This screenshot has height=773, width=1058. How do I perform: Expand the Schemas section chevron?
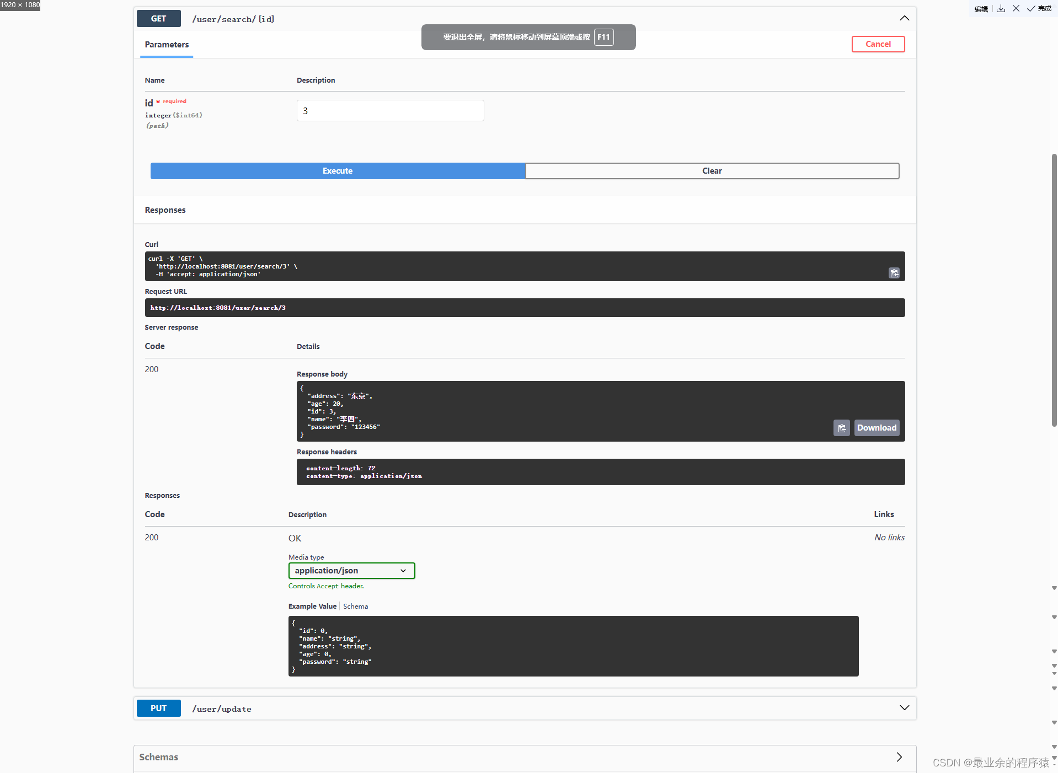click(x=899, y=757)
